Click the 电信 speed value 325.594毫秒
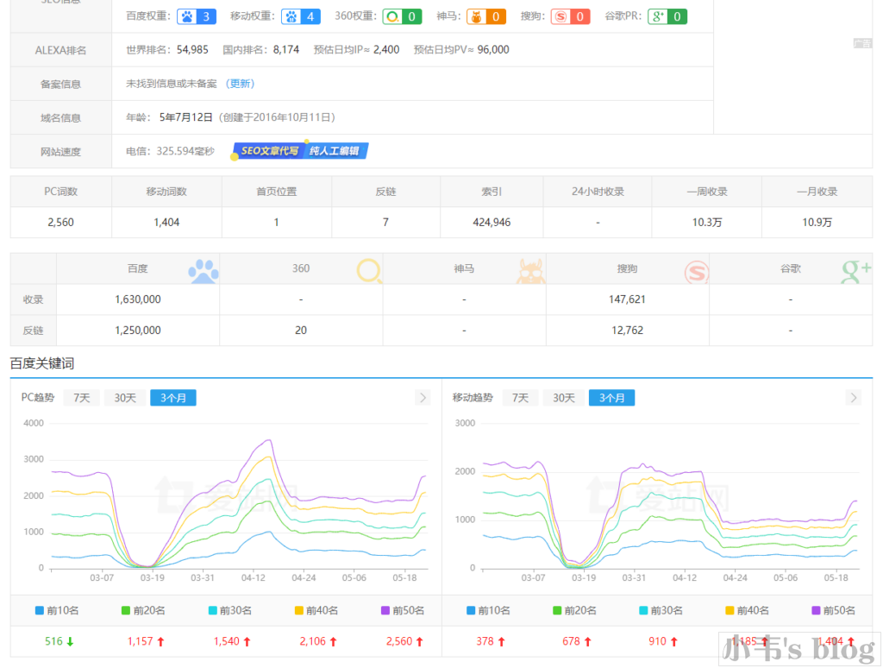 185,151
